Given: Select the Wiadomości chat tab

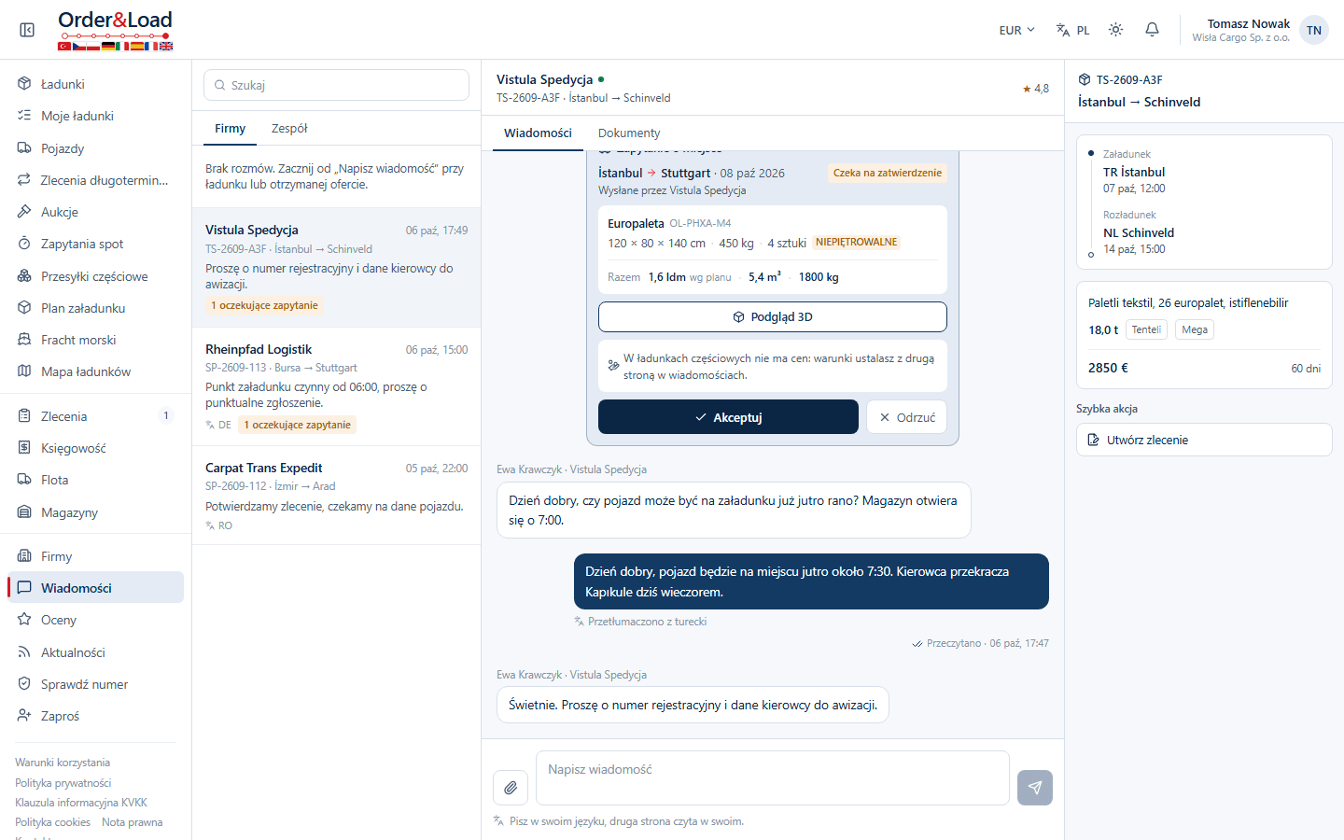Looking at the screenshot, I should [x=538, y=133].
